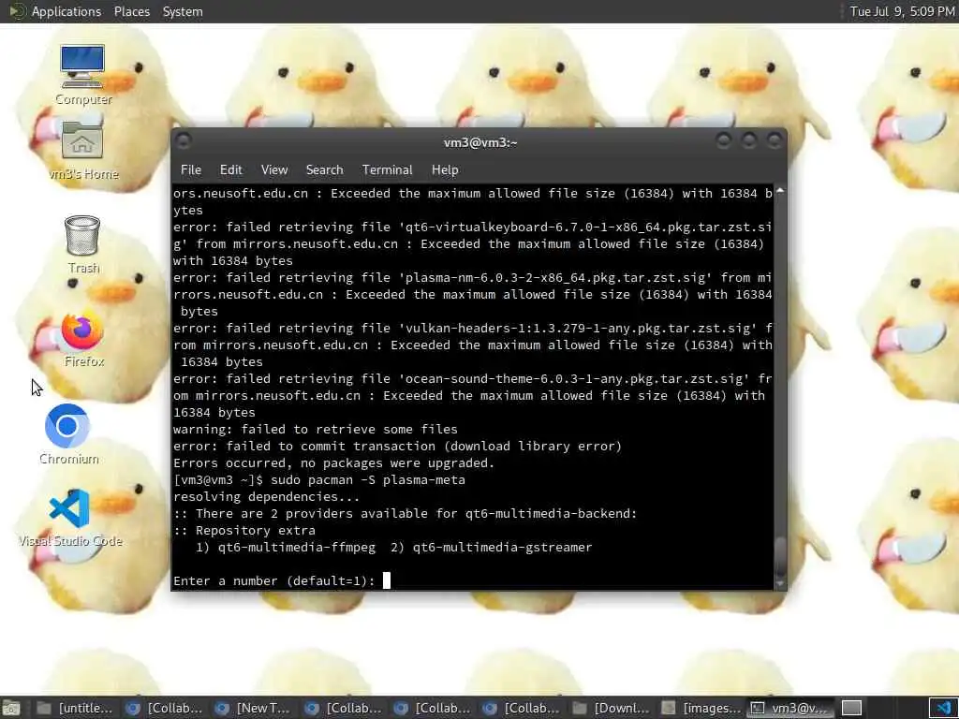
Task: Click the clock showing Tue Jul 9, 5:09 PM
Action: (x=902, y=11)
